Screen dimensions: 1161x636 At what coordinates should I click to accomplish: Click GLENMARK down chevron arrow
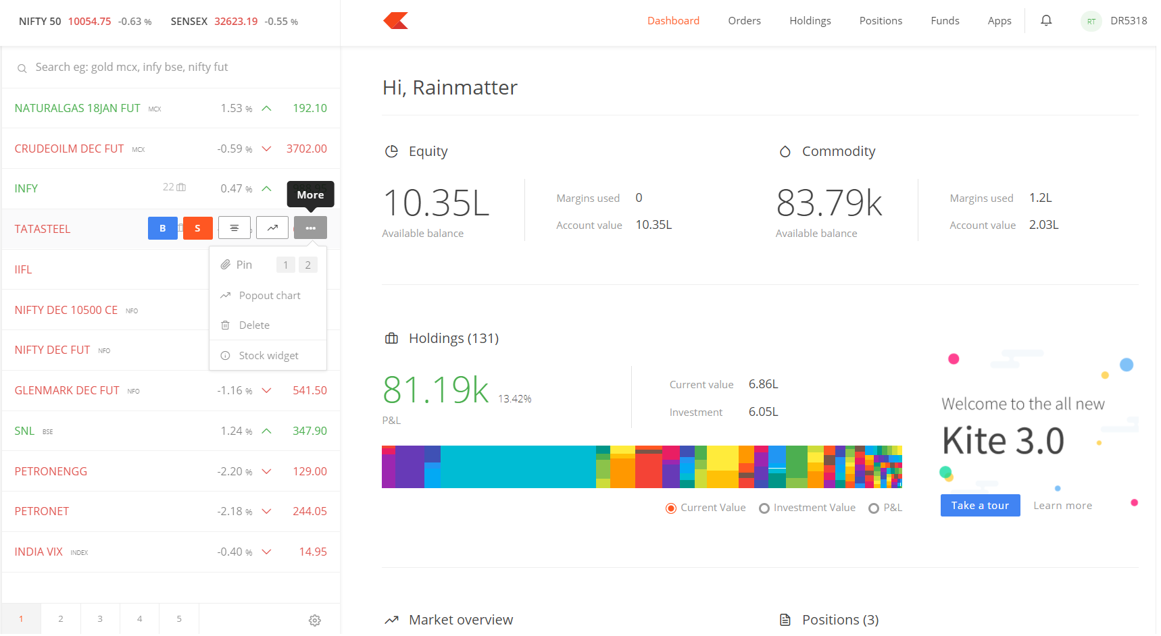[x=268, y=392]
